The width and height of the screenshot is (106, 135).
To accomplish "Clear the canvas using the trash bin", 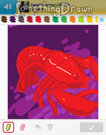I will pos(50,127).
